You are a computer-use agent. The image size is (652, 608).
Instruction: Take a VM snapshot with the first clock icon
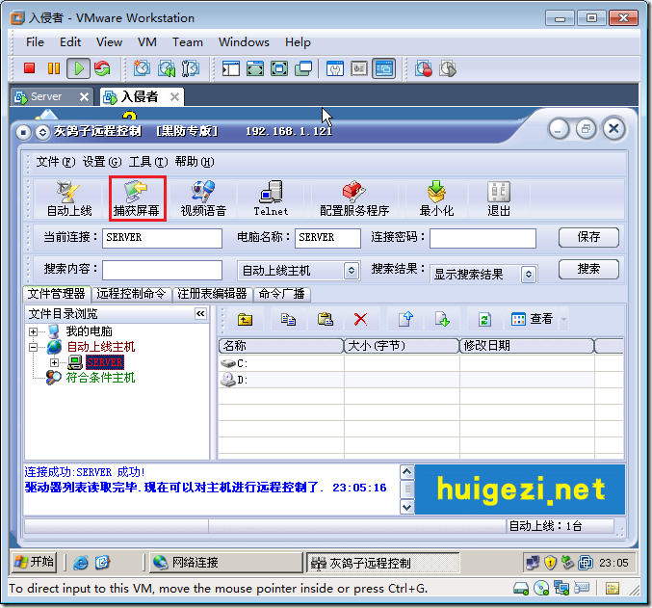pos(142,68)
